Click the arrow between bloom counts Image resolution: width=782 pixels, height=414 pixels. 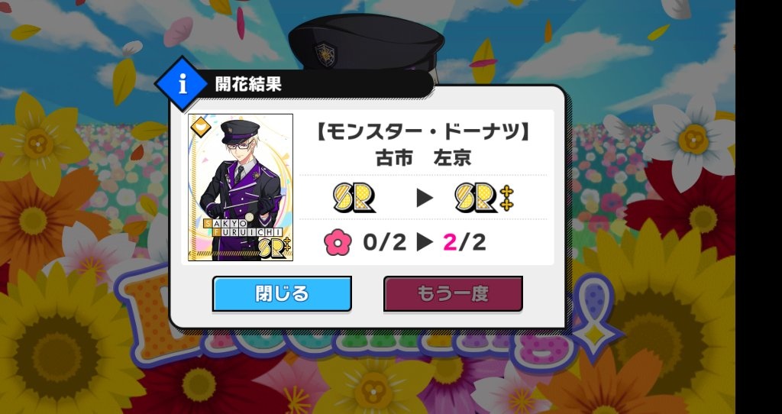click(425, 242)
